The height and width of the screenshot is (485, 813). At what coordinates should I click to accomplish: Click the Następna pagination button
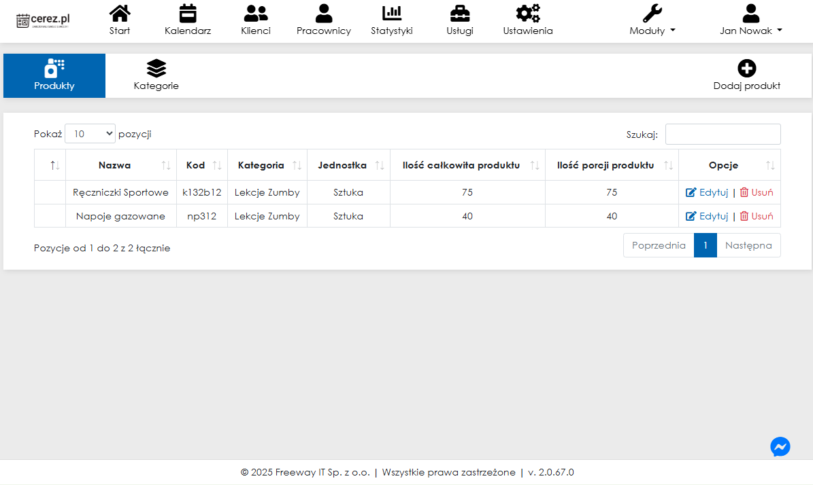(748, 245)
